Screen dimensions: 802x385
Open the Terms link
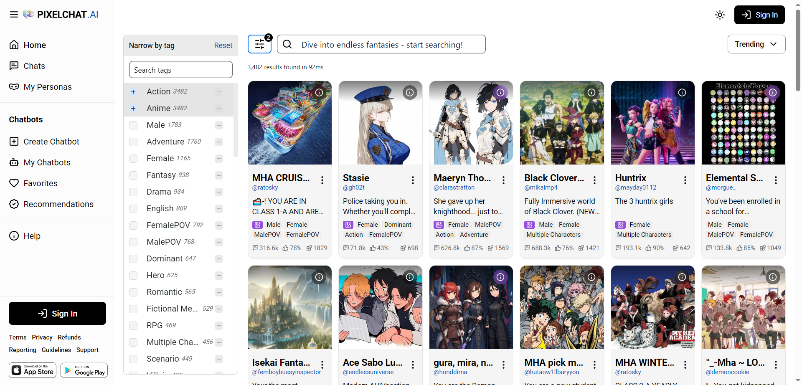pyautogui.click(x=18, y=337)
